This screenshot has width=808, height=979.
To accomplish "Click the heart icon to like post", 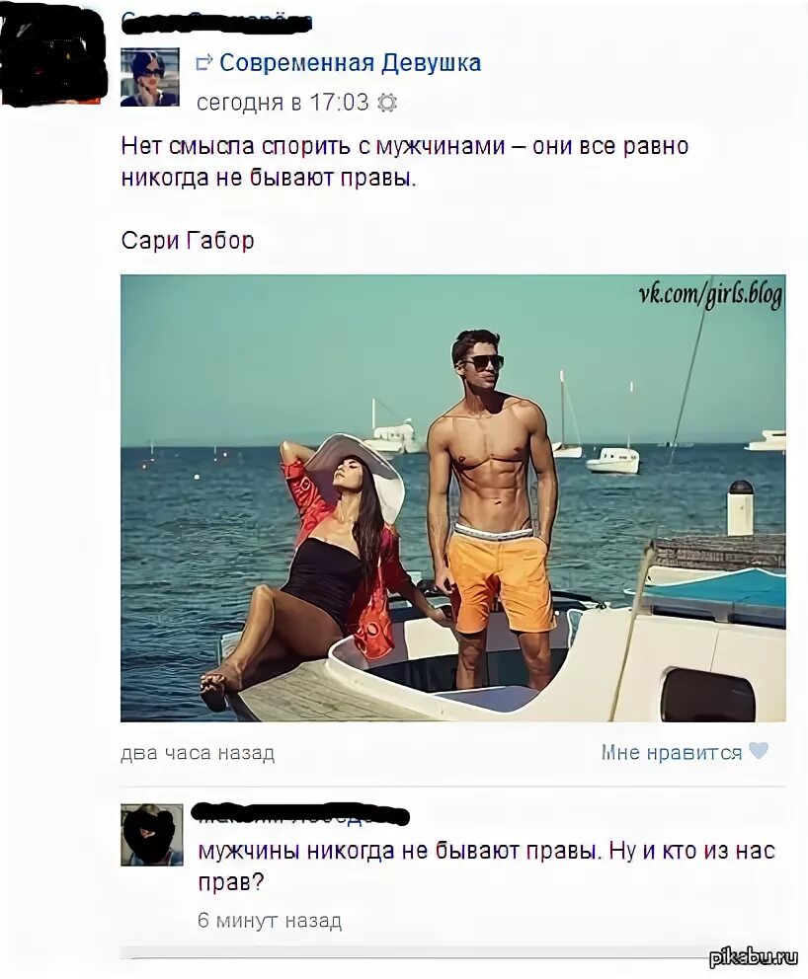I will tap(759, 751).
